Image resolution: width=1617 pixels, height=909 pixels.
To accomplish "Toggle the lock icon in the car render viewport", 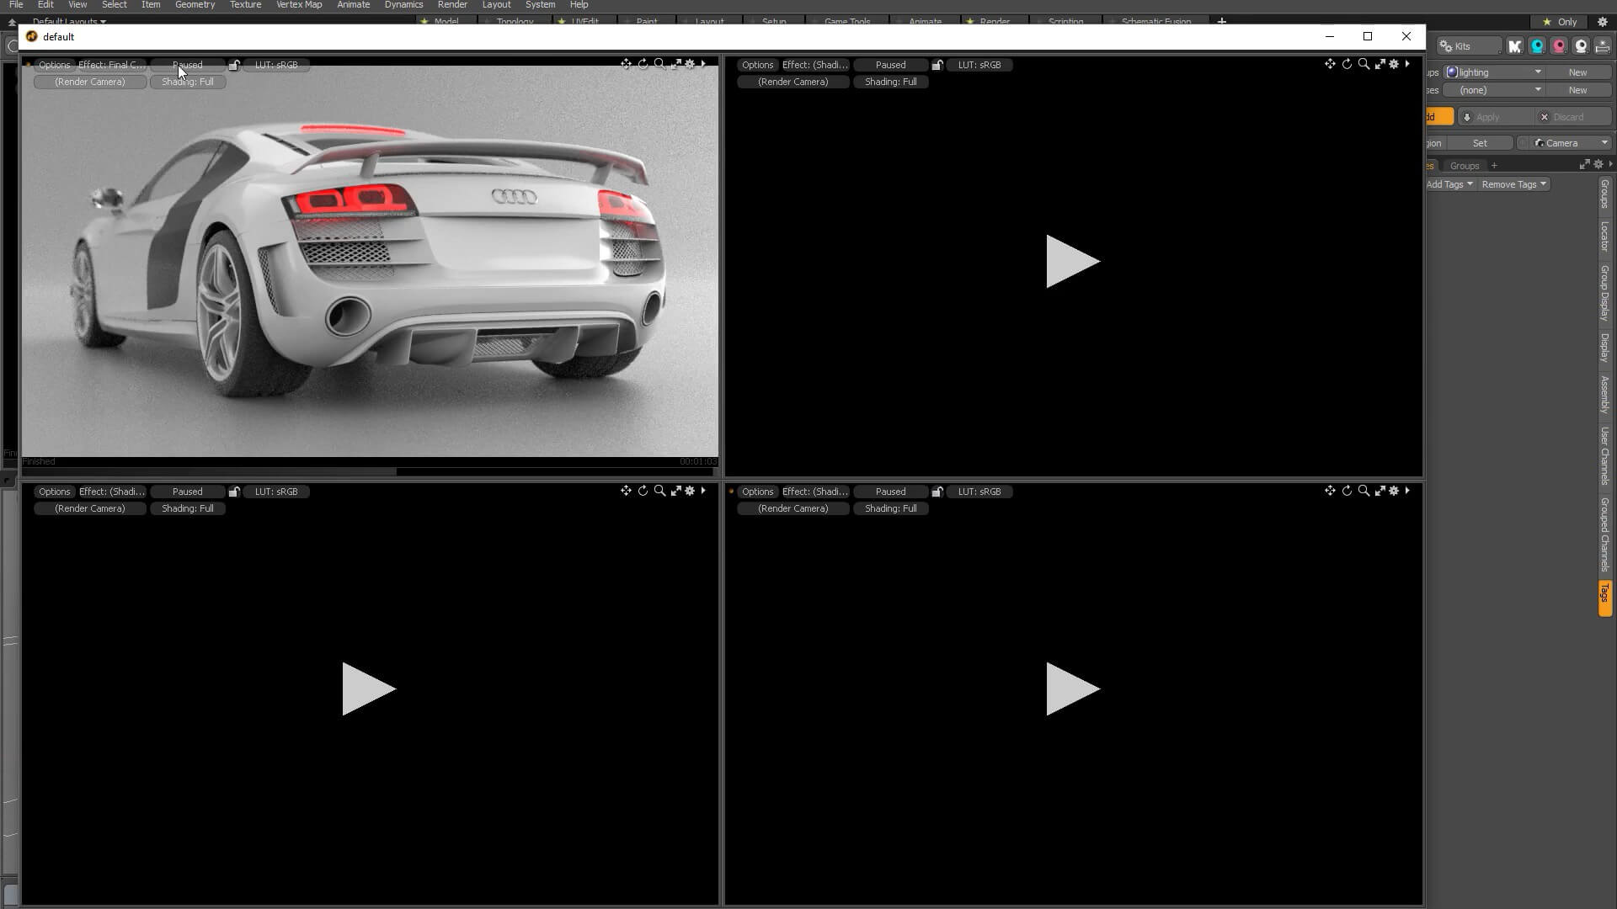I will (x=234, y=65).
